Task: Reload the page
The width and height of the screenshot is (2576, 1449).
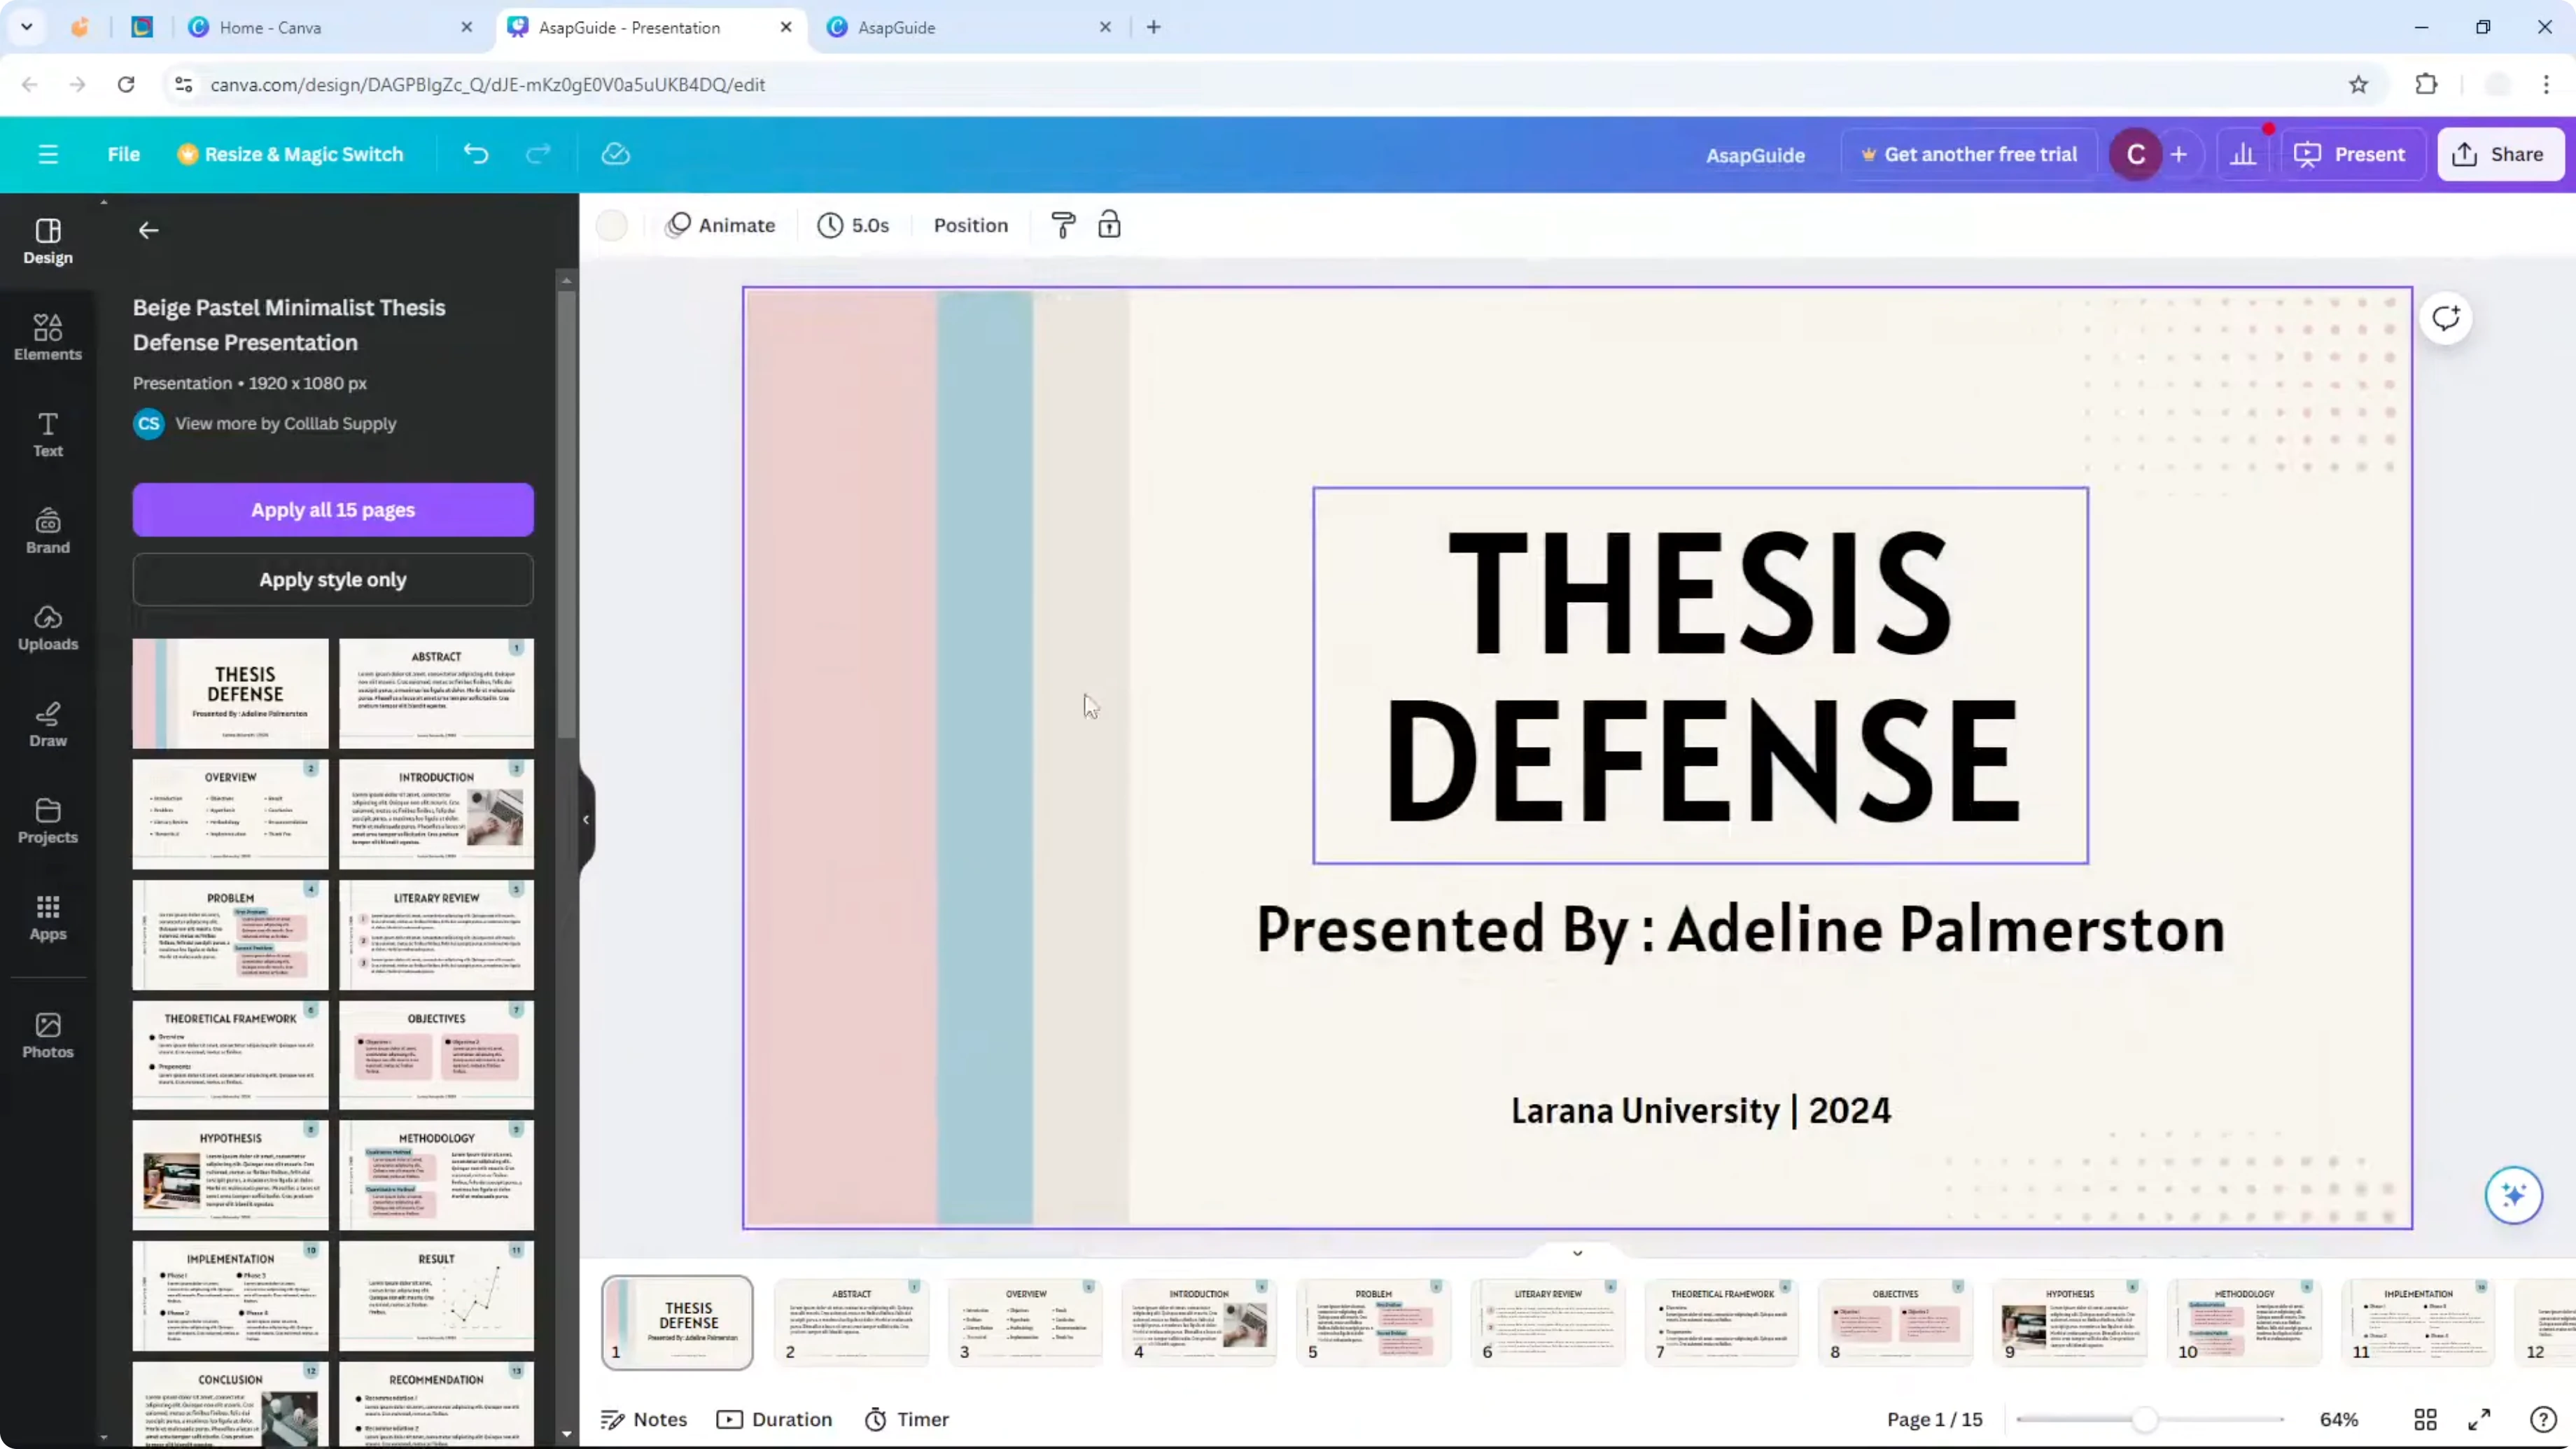Action: point(126,85)
